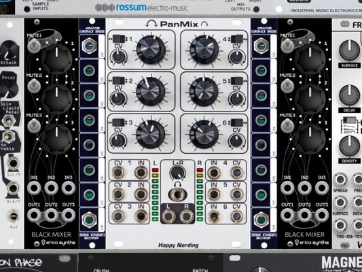Click channel 2 knob on right Black Mixer
This screenshot has height=272, width=362.
310,99
